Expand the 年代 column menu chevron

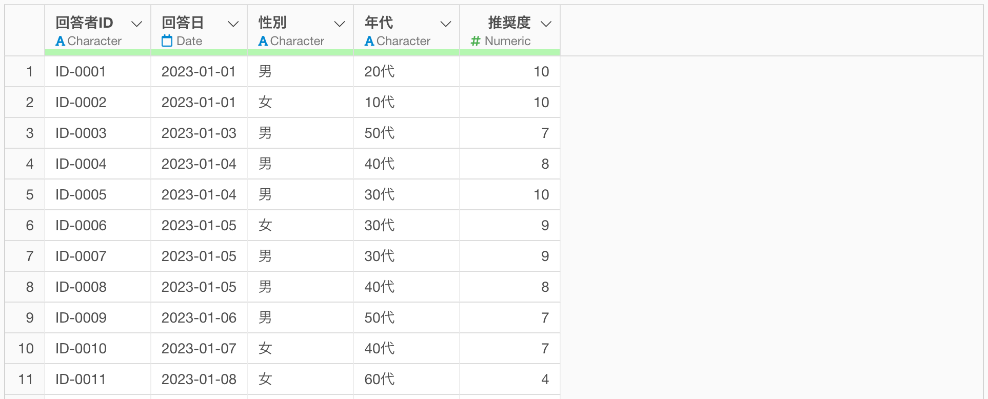pos(446,24)
